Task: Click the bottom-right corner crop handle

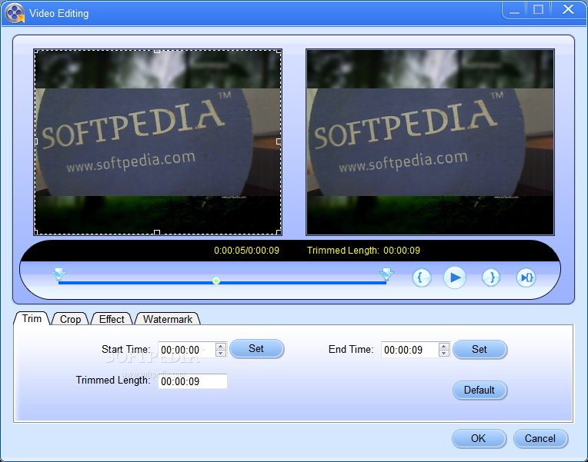Action: click(x=279, y=233)
